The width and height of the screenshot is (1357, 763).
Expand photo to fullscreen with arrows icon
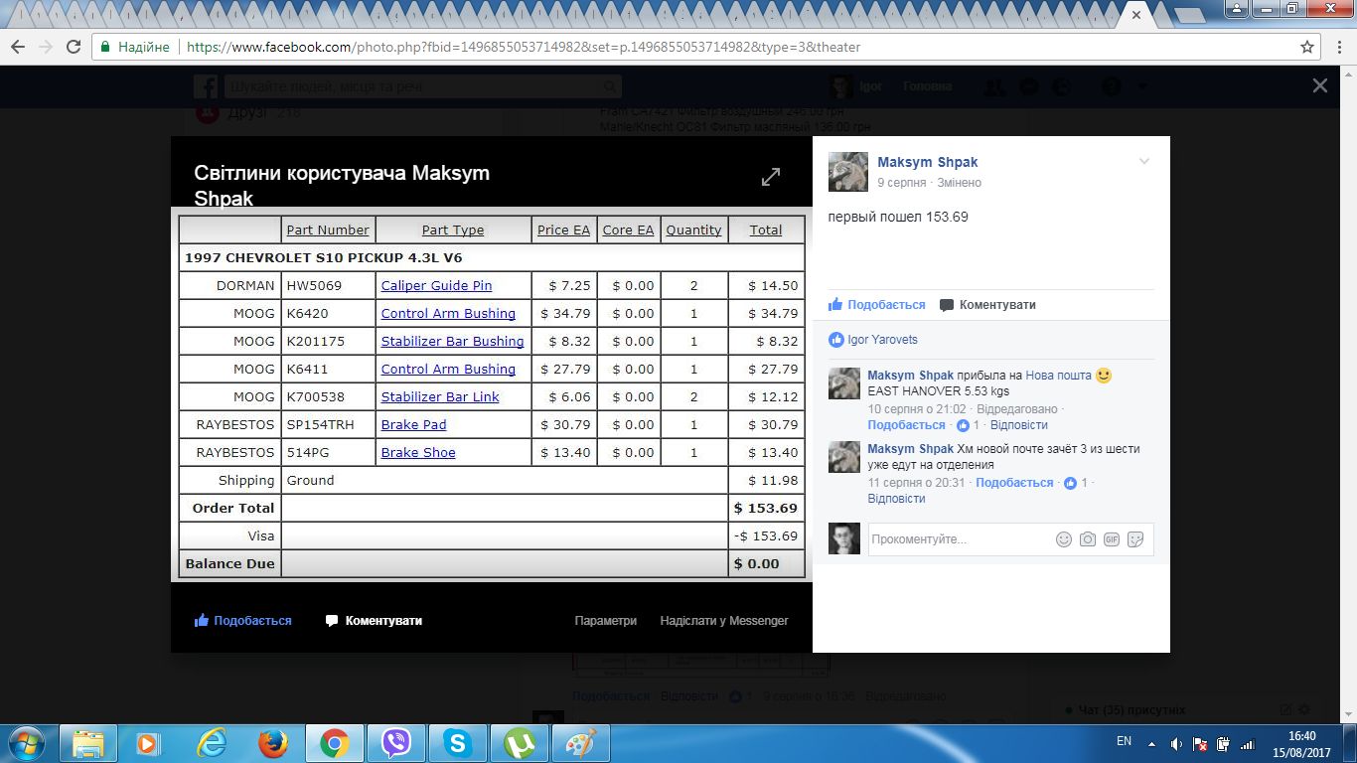pos(771,177)
